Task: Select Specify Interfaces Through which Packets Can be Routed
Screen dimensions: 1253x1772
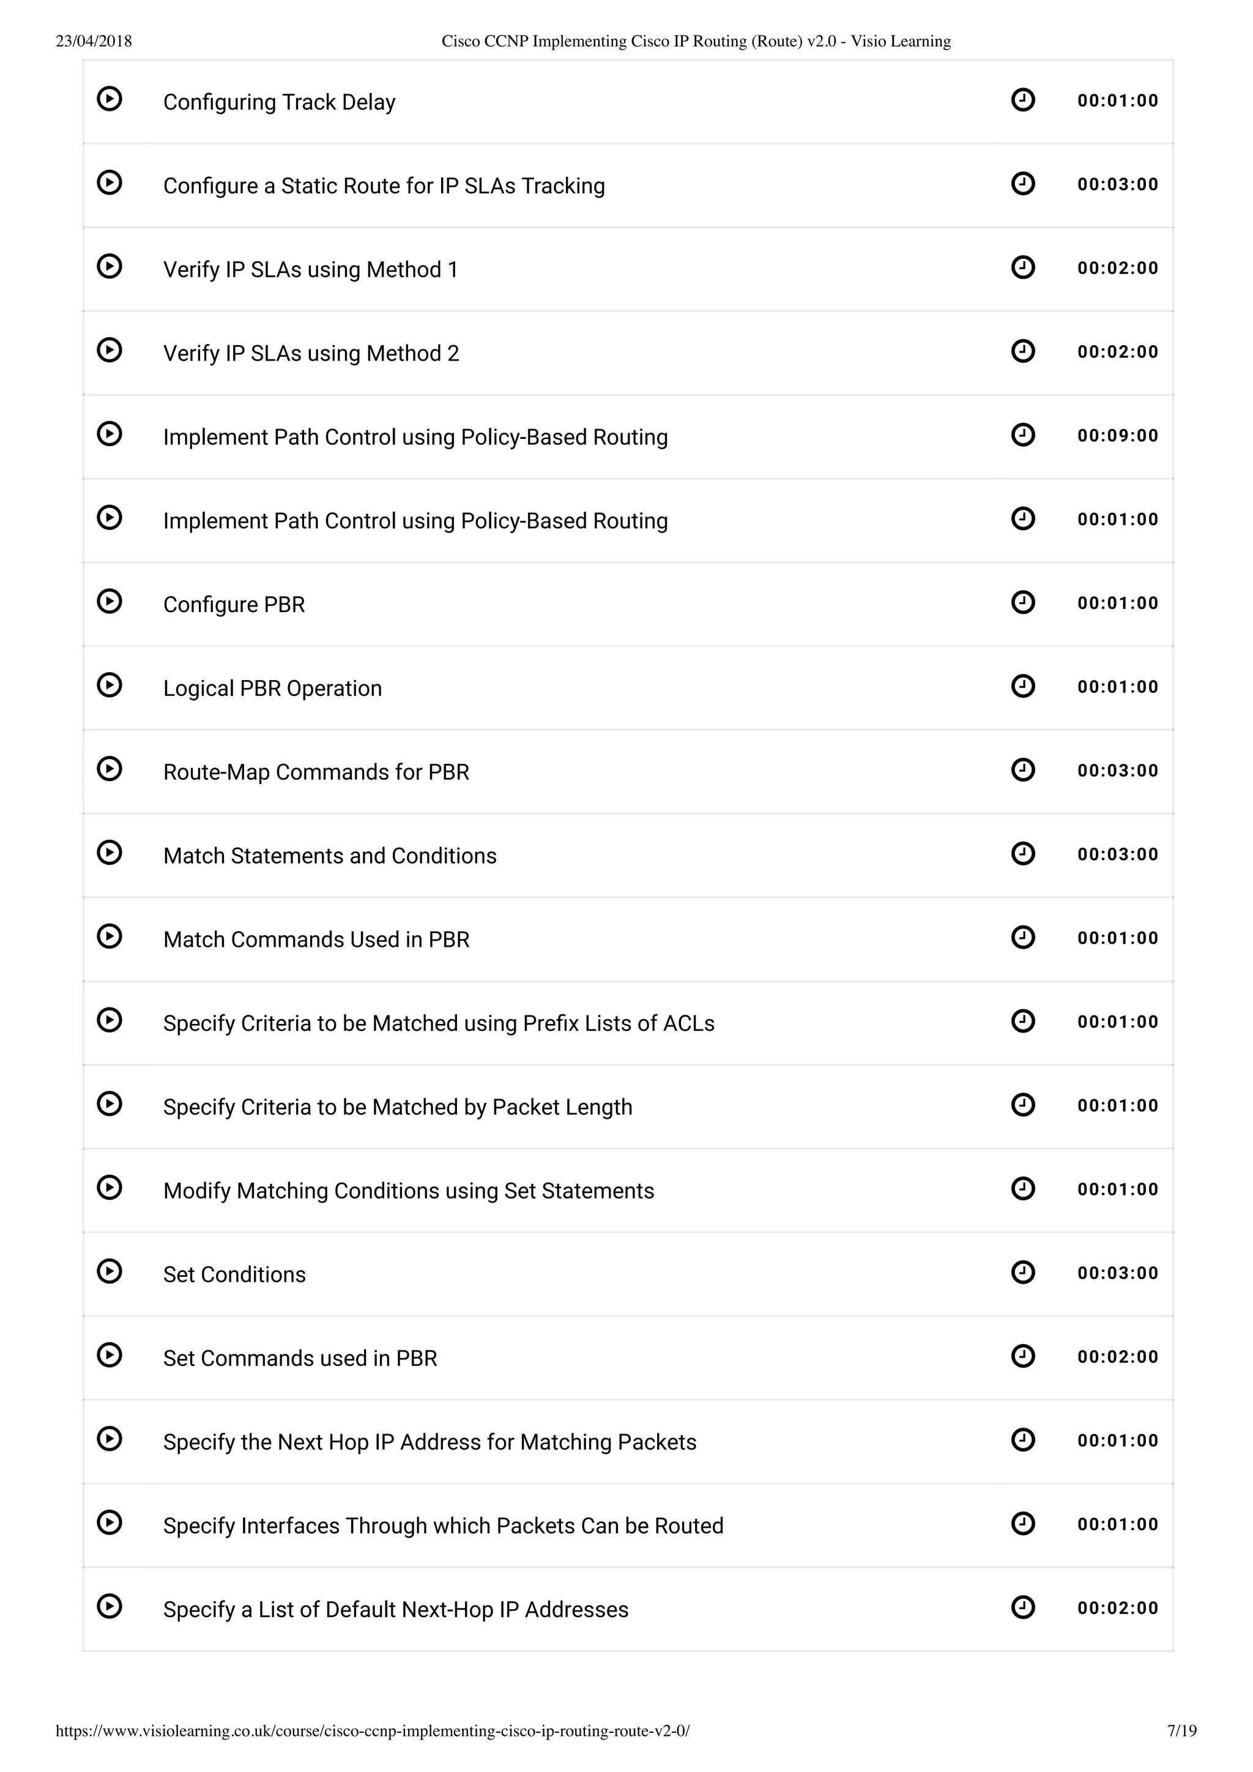Action: (443, 1526)
